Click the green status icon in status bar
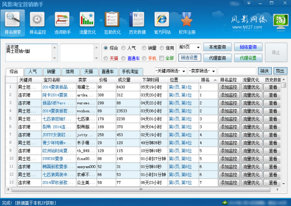The height and width of the screenshot is (206, 291). point(225,202)
